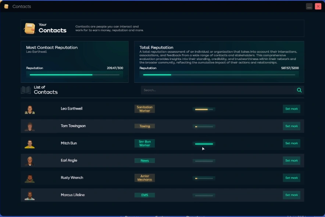Click the EMS job tag
Screen dimensions: 325x217
[x=145, y=195]
